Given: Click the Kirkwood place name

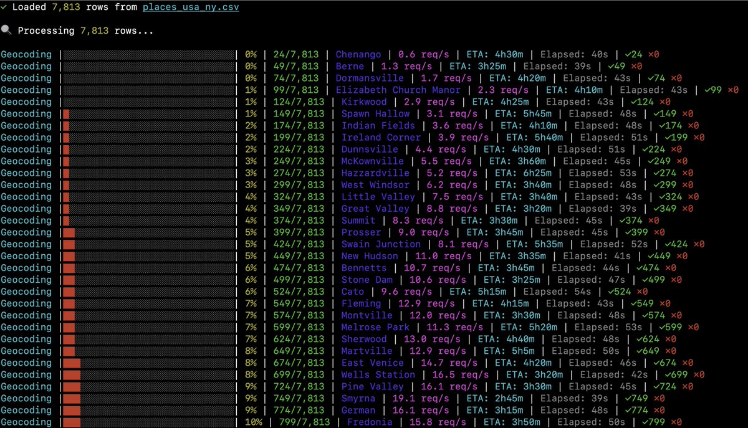Looking at the screenshot, I should point(364,102).
